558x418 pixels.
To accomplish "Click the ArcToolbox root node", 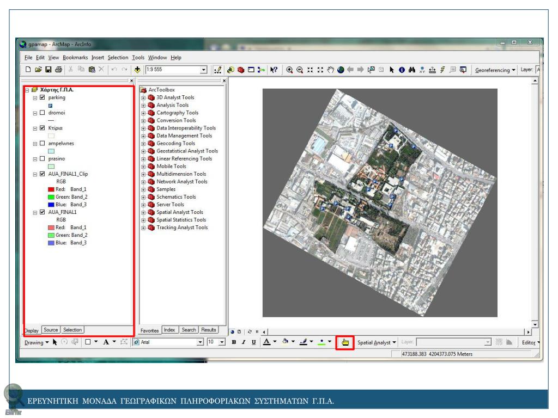I will click(x=161, y=90).
